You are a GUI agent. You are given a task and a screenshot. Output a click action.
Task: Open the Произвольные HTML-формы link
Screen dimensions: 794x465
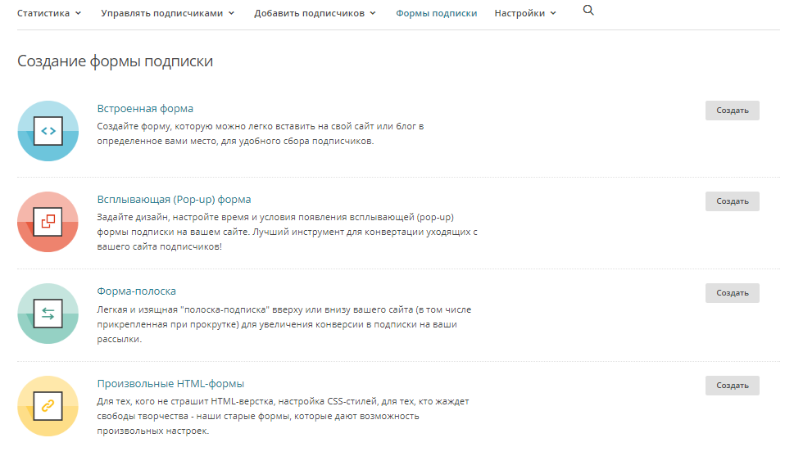170,383
